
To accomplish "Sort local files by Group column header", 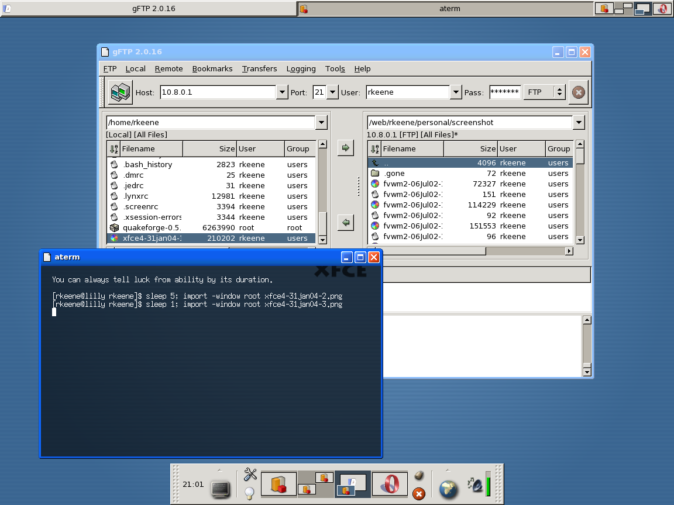I will [x=300, y=149].
